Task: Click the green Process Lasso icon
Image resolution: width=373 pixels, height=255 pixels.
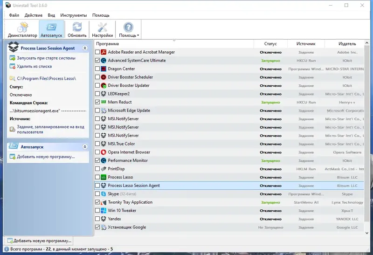Action: (104, 177)
